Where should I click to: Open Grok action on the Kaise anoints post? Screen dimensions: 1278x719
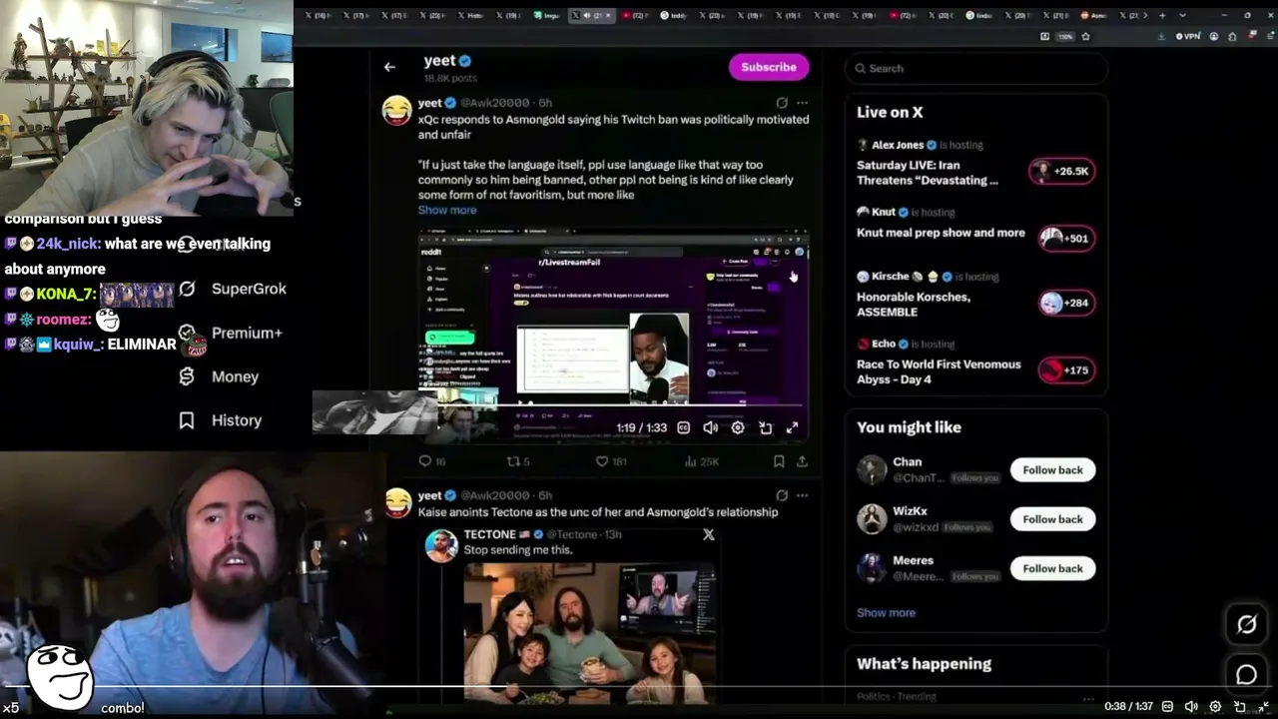pos(782,495)
